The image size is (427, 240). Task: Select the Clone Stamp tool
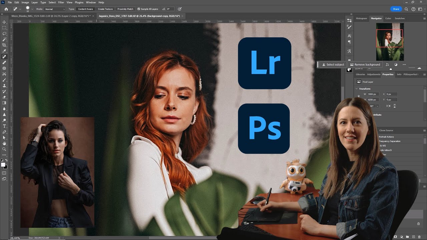coord(4,86)
